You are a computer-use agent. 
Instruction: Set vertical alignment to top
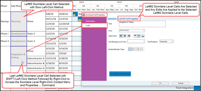point(135,36)
